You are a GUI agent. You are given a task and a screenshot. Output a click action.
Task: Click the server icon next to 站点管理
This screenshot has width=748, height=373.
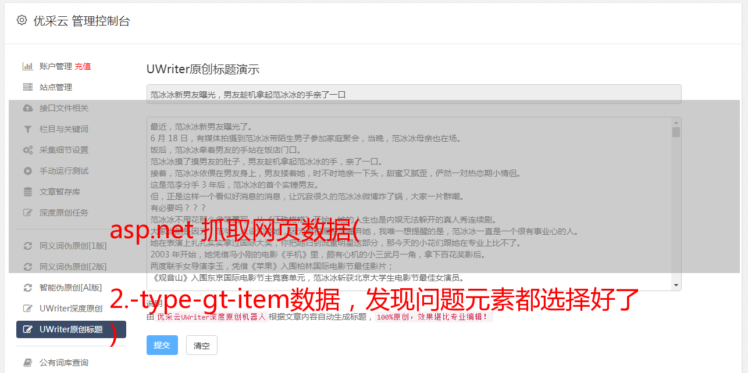coord(27,87)
